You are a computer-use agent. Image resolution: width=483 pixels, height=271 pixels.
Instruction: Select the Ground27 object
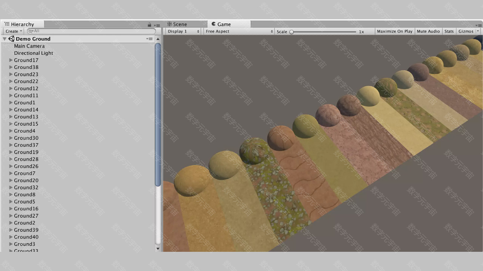(26, 216)
